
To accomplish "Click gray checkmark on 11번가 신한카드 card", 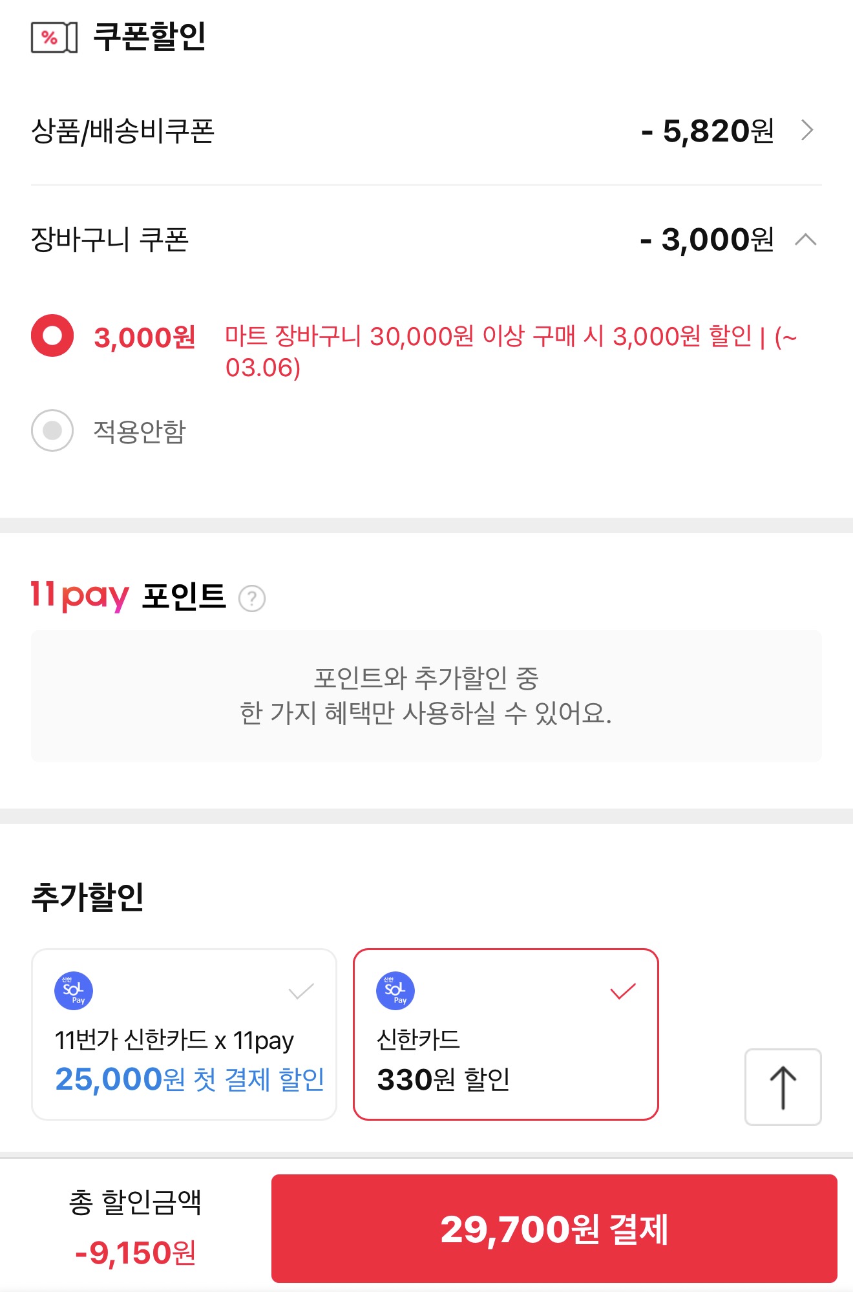I will pos(301,991).
